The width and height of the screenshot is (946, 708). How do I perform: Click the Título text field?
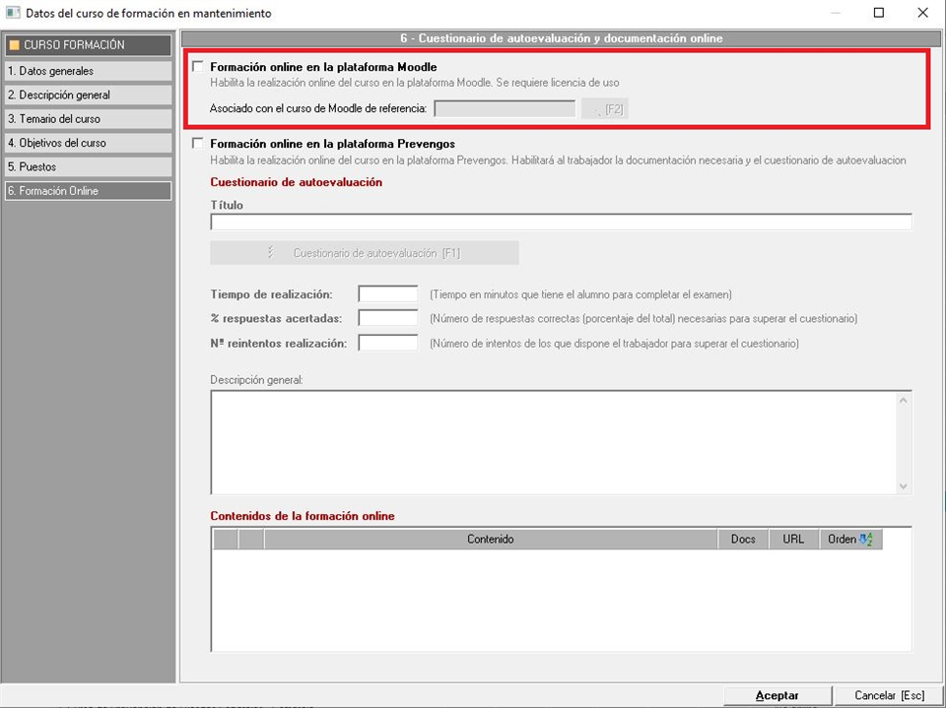point(561,223)
